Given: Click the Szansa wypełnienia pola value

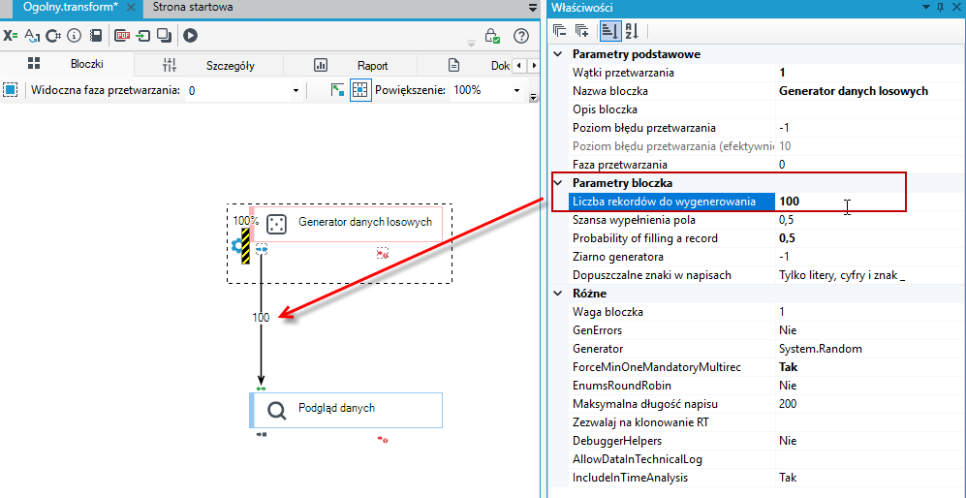Looking at the screenshot, I should point(869,220).
